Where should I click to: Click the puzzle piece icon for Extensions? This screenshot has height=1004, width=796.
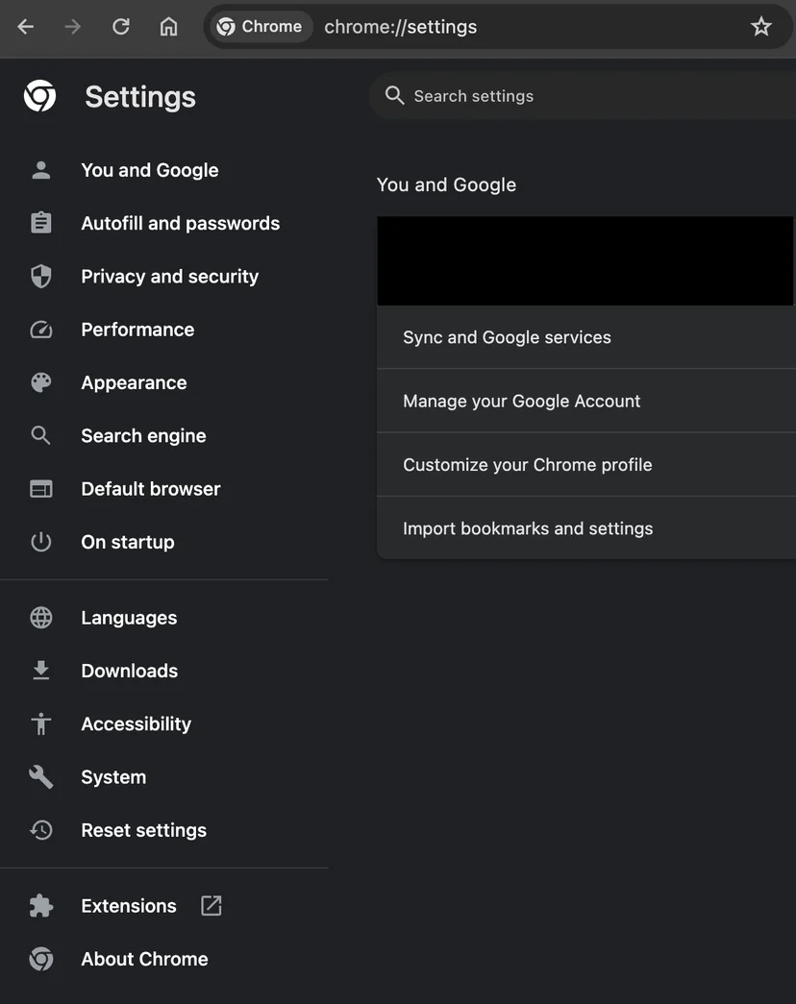tap(41, 906)
